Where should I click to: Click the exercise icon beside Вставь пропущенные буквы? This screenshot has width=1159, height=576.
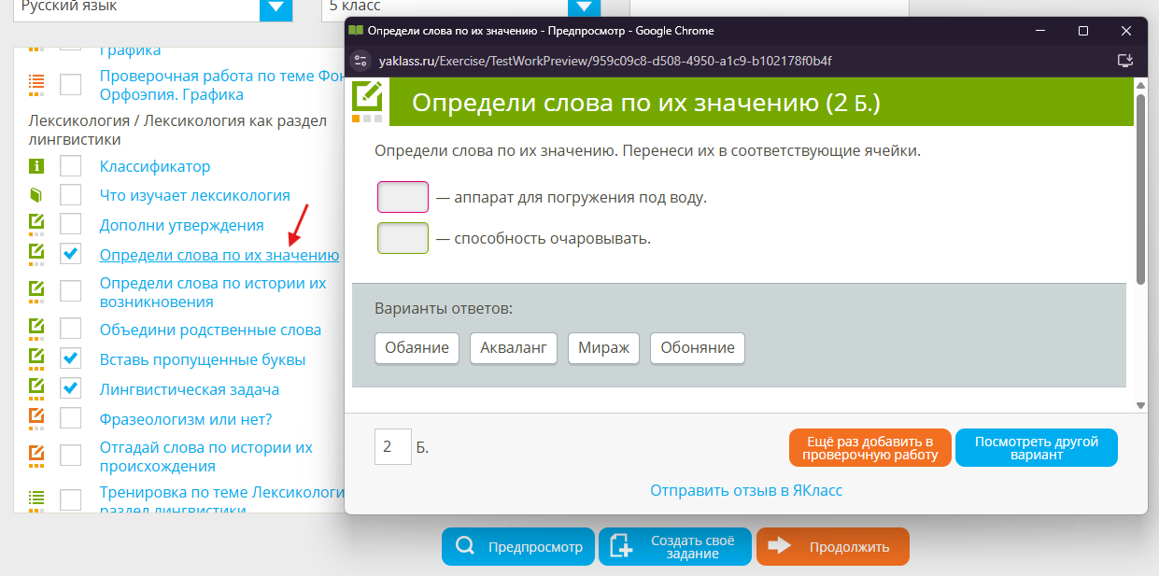(x=36, y=359)
